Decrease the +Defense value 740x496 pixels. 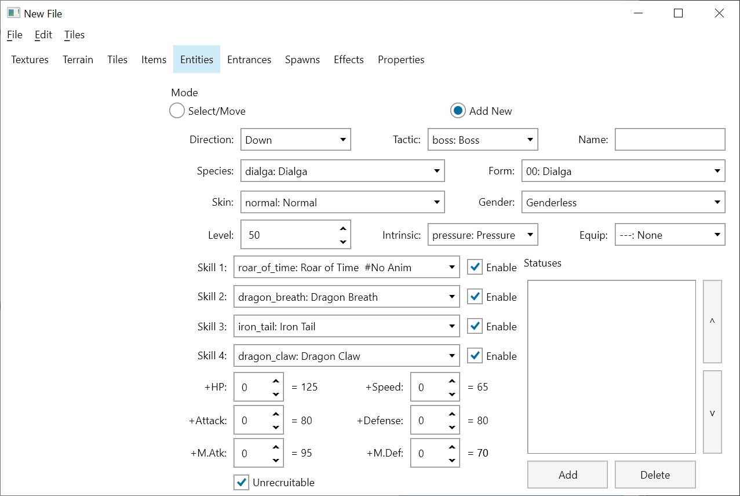pyautogui.click(x=453, y=428)
